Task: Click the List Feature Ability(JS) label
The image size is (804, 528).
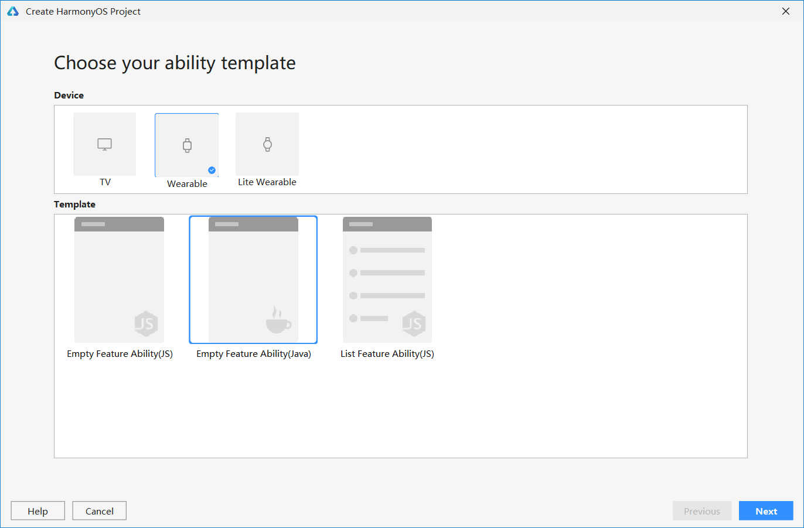Action: pos(387,353)
